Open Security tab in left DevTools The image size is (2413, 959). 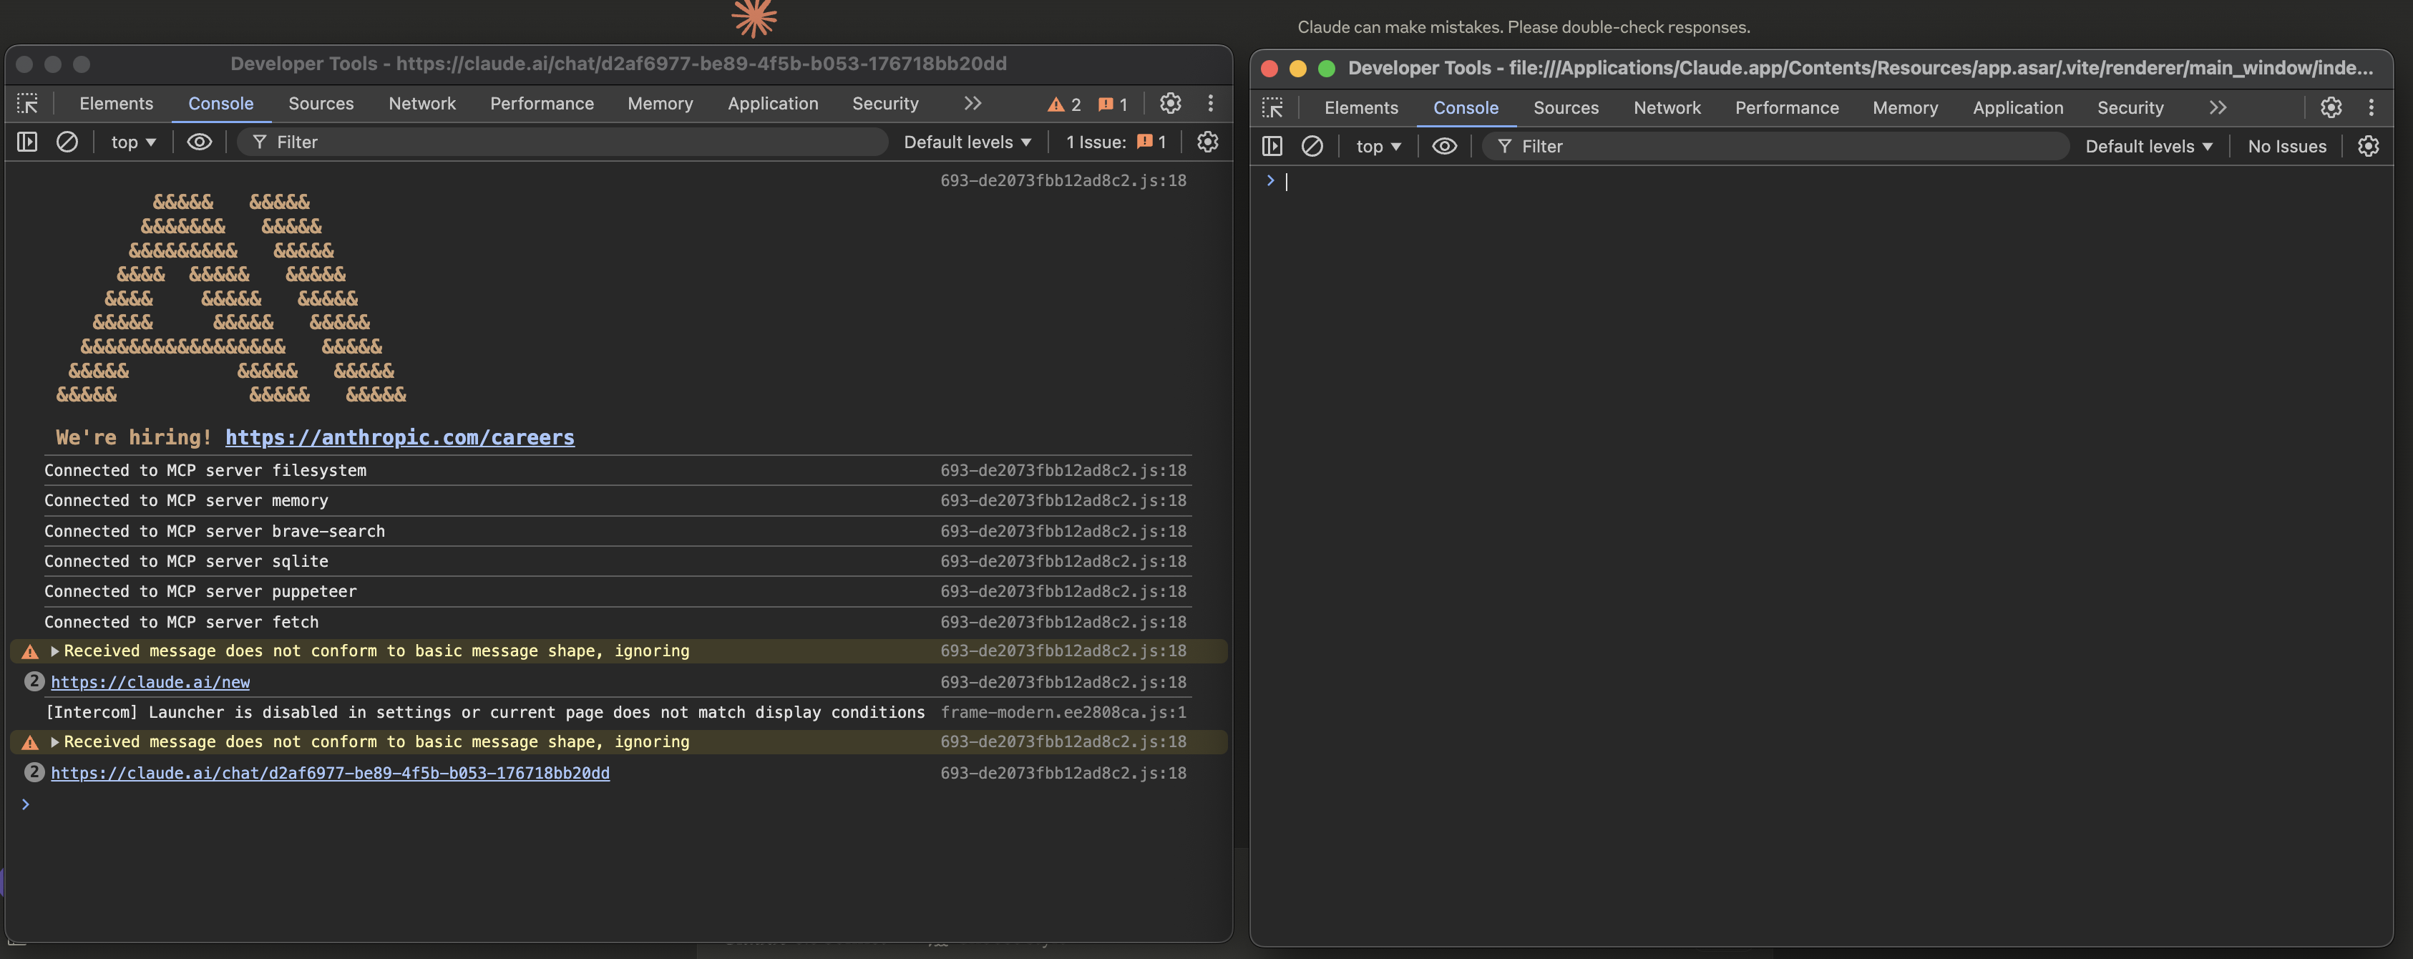pyautogui.click(x=884, y=103)
